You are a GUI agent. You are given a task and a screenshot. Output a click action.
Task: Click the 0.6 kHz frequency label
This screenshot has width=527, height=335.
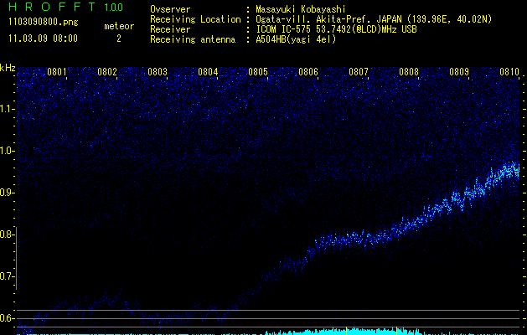coord(7,318)
